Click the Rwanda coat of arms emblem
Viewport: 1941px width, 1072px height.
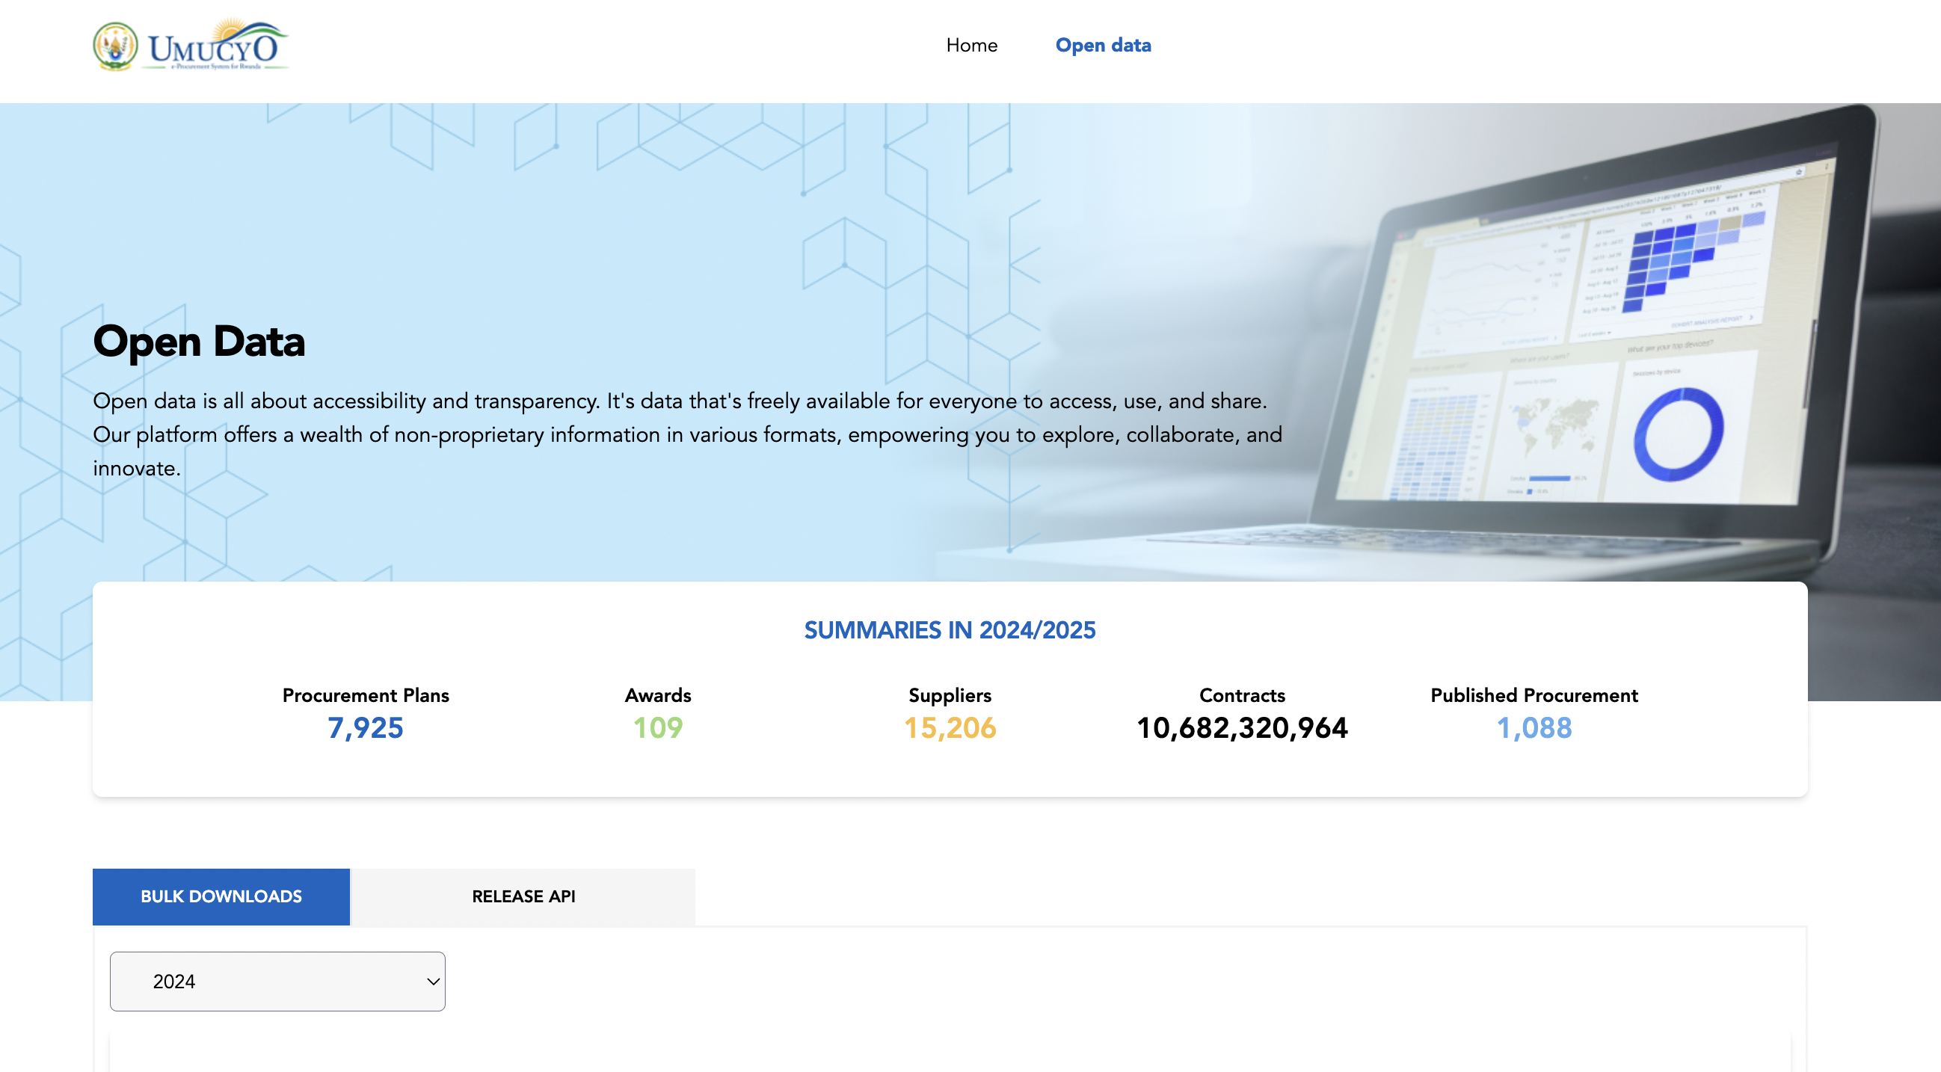point(115,46)
